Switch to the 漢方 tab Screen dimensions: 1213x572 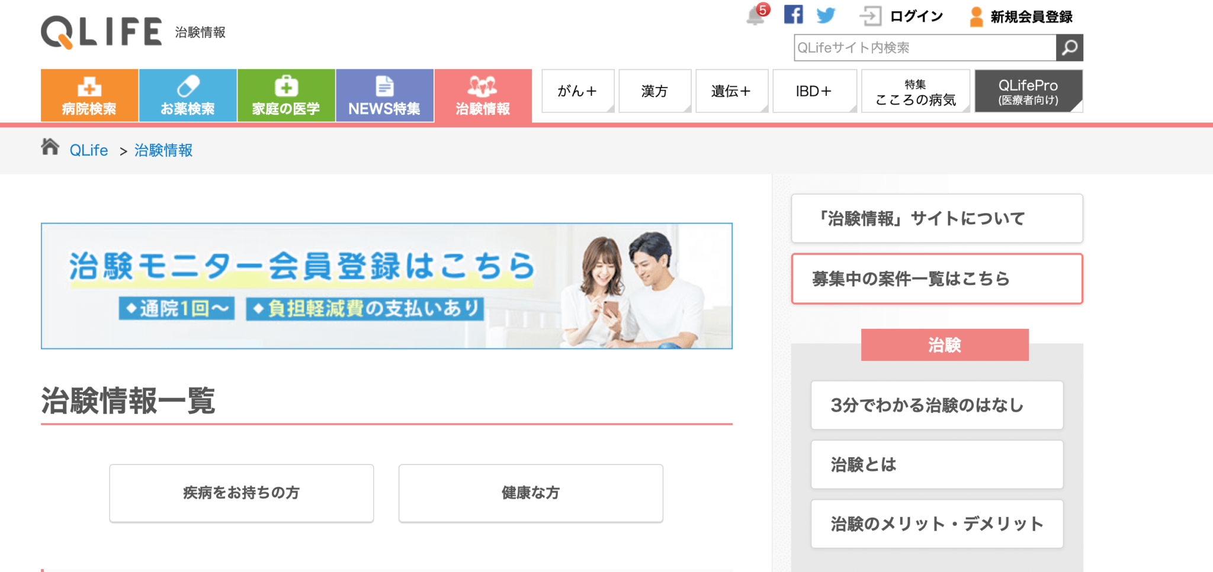click(655, 91)
